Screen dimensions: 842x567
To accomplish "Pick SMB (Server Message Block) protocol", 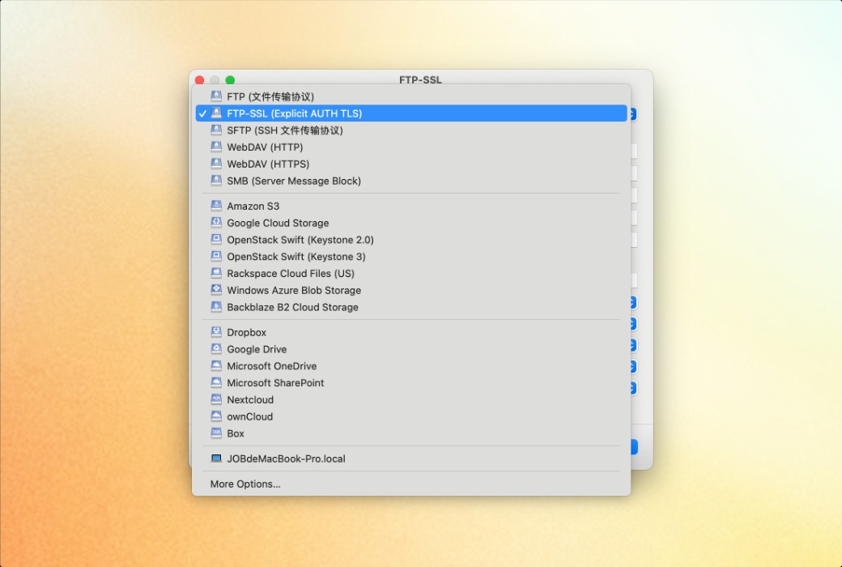I will [x=410, y=181].
